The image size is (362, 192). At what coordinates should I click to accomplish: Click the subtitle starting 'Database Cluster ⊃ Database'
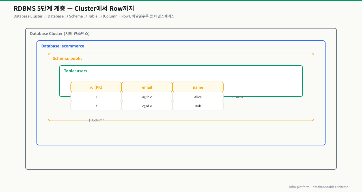(x=94, y=16)
